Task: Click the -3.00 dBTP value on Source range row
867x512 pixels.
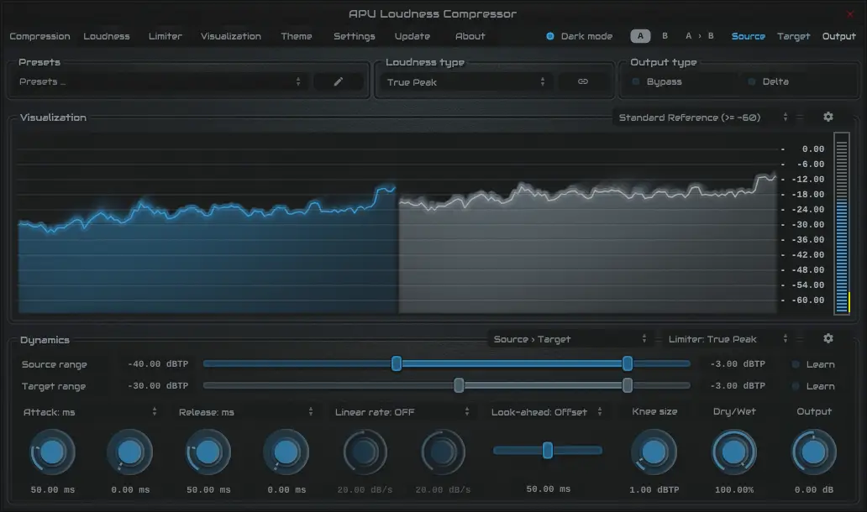Action: 738,364
